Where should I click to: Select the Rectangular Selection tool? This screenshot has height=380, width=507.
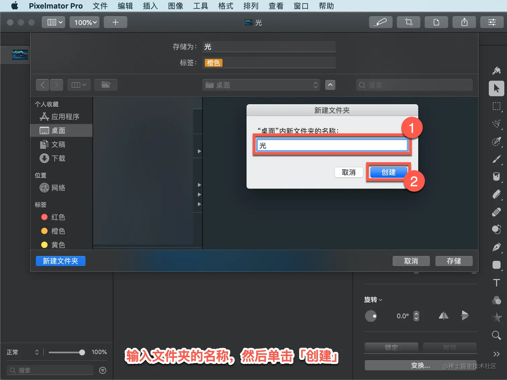click(x=497, y=106)
